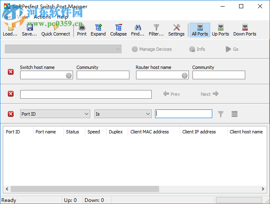270x204 pixels.
Task: Click gear icon in Router host name field
Action: point(185,75)
